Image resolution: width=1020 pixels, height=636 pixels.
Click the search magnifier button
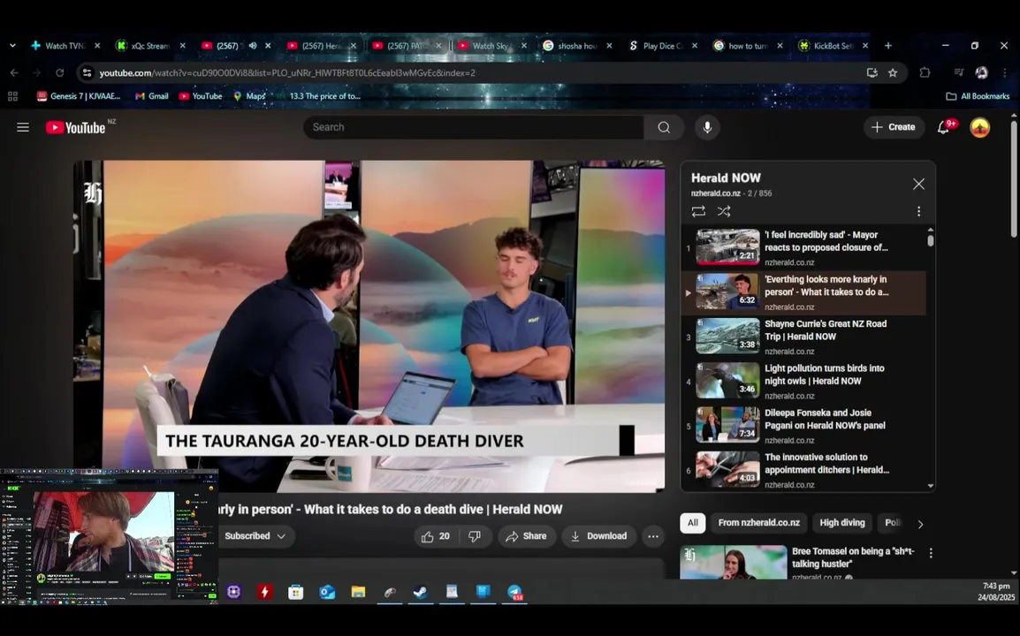pyautogui.click(x=664, y=127)
